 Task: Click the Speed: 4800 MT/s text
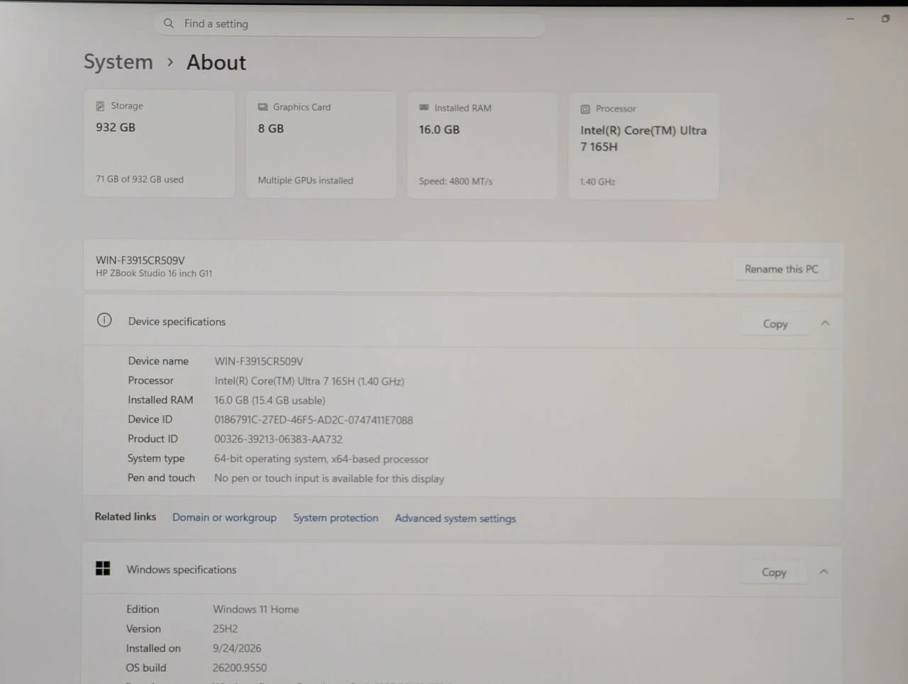click(x=455, y=181)
